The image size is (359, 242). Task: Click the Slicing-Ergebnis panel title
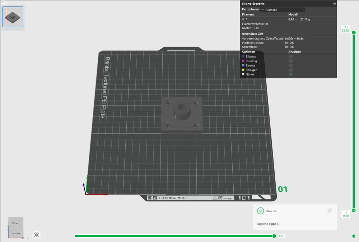(x=253, y=4)
